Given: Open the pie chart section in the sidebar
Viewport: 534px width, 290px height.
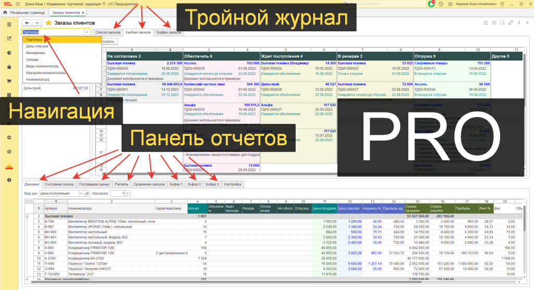Looking at the screenshot, I should point(9,53).
